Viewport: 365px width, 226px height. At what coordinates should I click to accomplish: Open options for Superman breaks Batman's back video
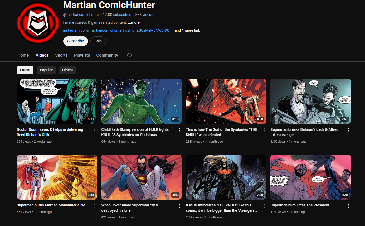pos(349,130)
